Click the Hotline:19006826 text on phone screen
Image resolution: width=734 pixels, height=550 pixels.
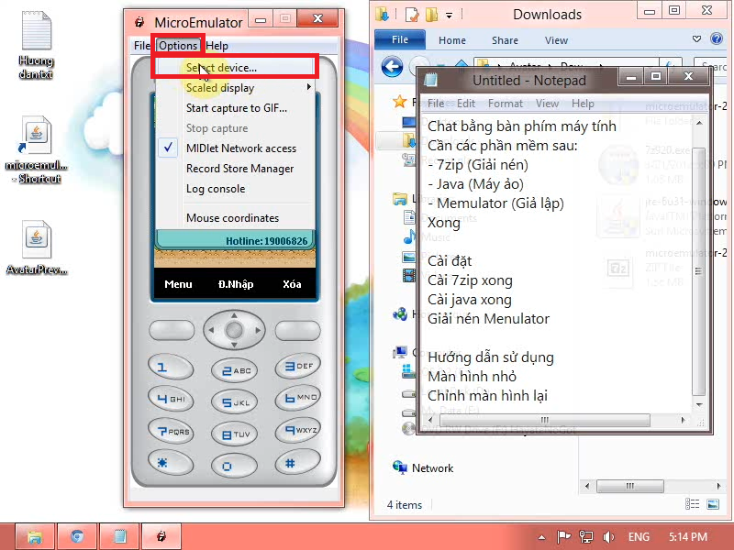coord(266,241)
